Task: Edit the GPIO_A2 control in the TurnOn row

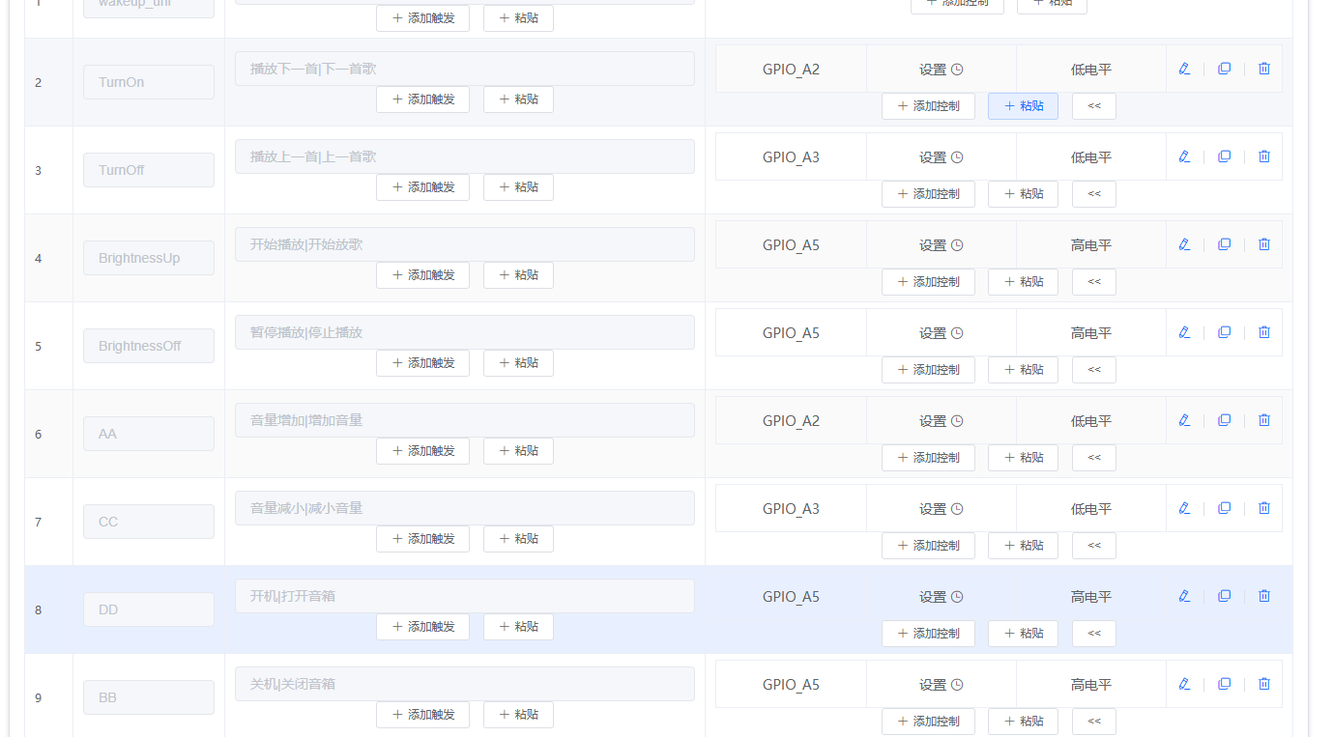Action: tap(1184, 69)
